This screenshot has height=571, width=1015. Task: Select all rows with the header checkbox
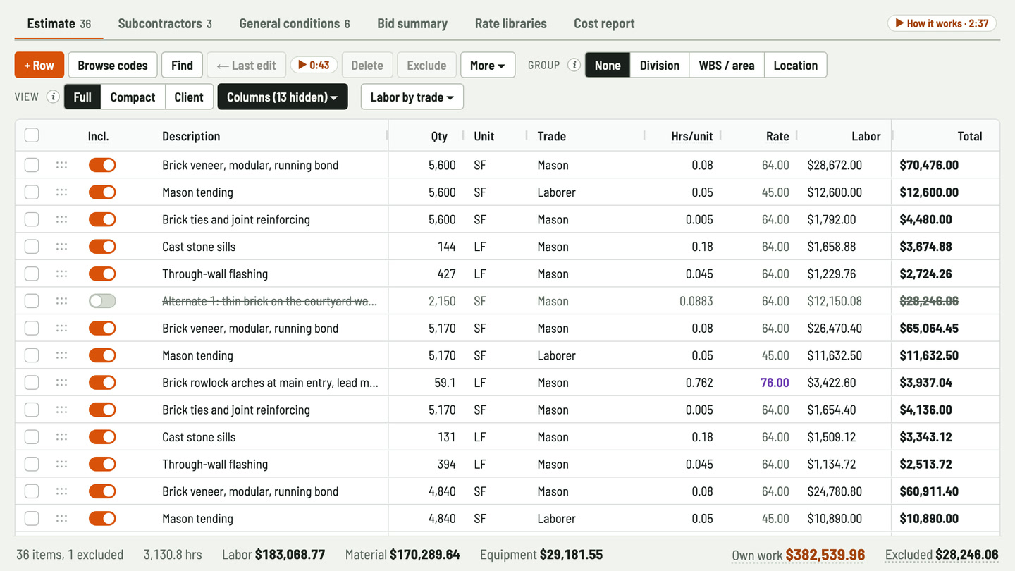coord(32,135)
